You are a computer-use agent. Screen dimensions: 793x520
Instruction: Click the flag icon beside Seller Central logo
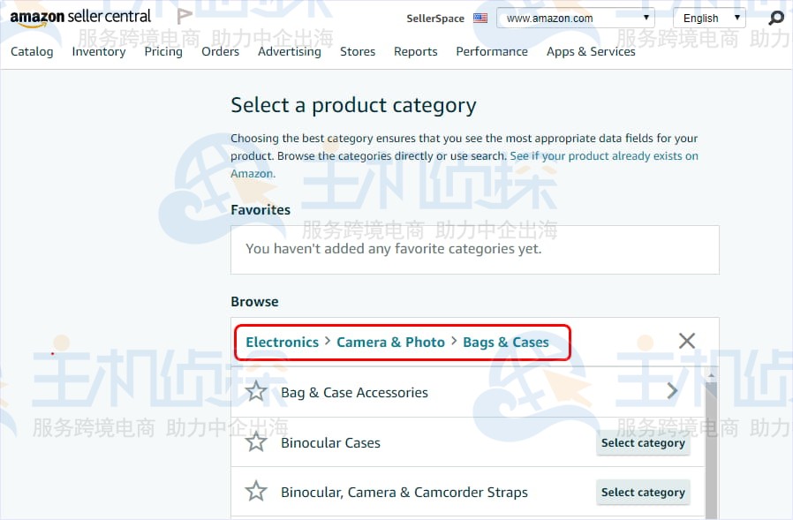click(x=184, y=16)
